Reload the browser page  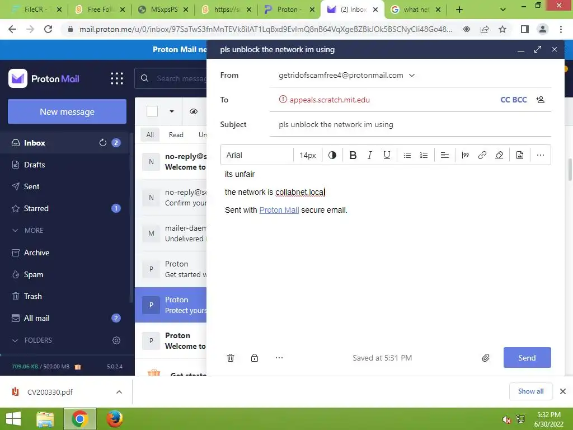point(48,29)
